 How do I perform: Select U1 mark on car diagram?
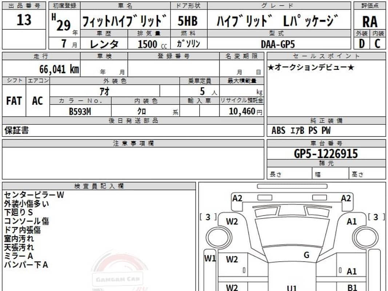point(292,288)
